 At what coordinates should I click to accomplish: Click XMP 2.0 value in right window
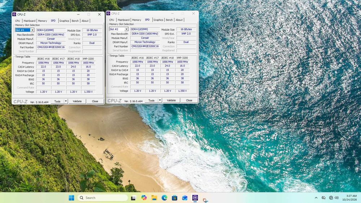click(186, 34)
